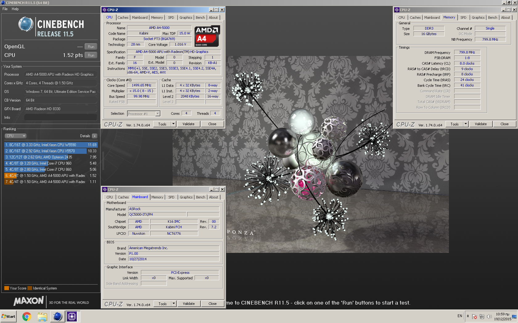Screen dimensions: 518x323
Task: Click the QC5000-ITX/PH model field
Action: (157, 215)
